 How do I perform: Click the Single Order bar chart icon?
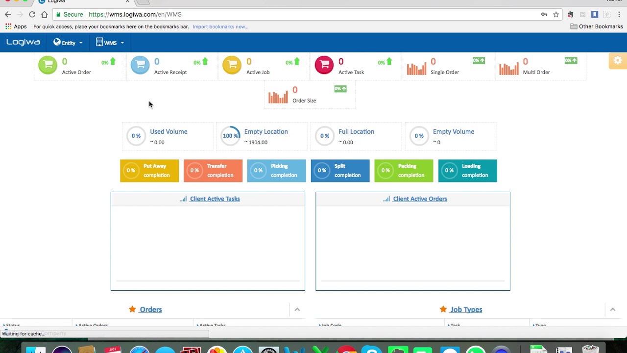point(416,69)
